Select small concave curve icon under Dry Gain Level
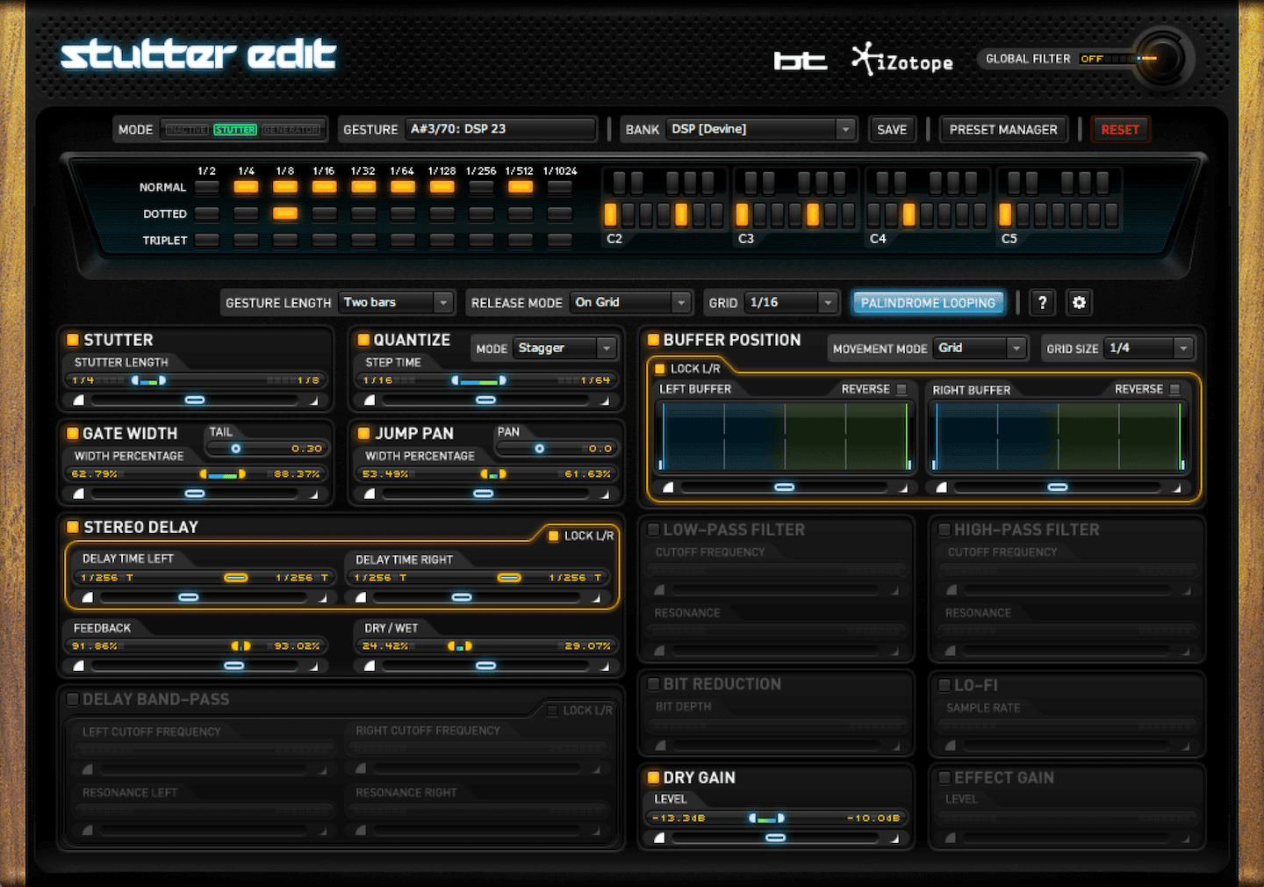This screenshot has width=1264, height=887. tap(895, 840)
